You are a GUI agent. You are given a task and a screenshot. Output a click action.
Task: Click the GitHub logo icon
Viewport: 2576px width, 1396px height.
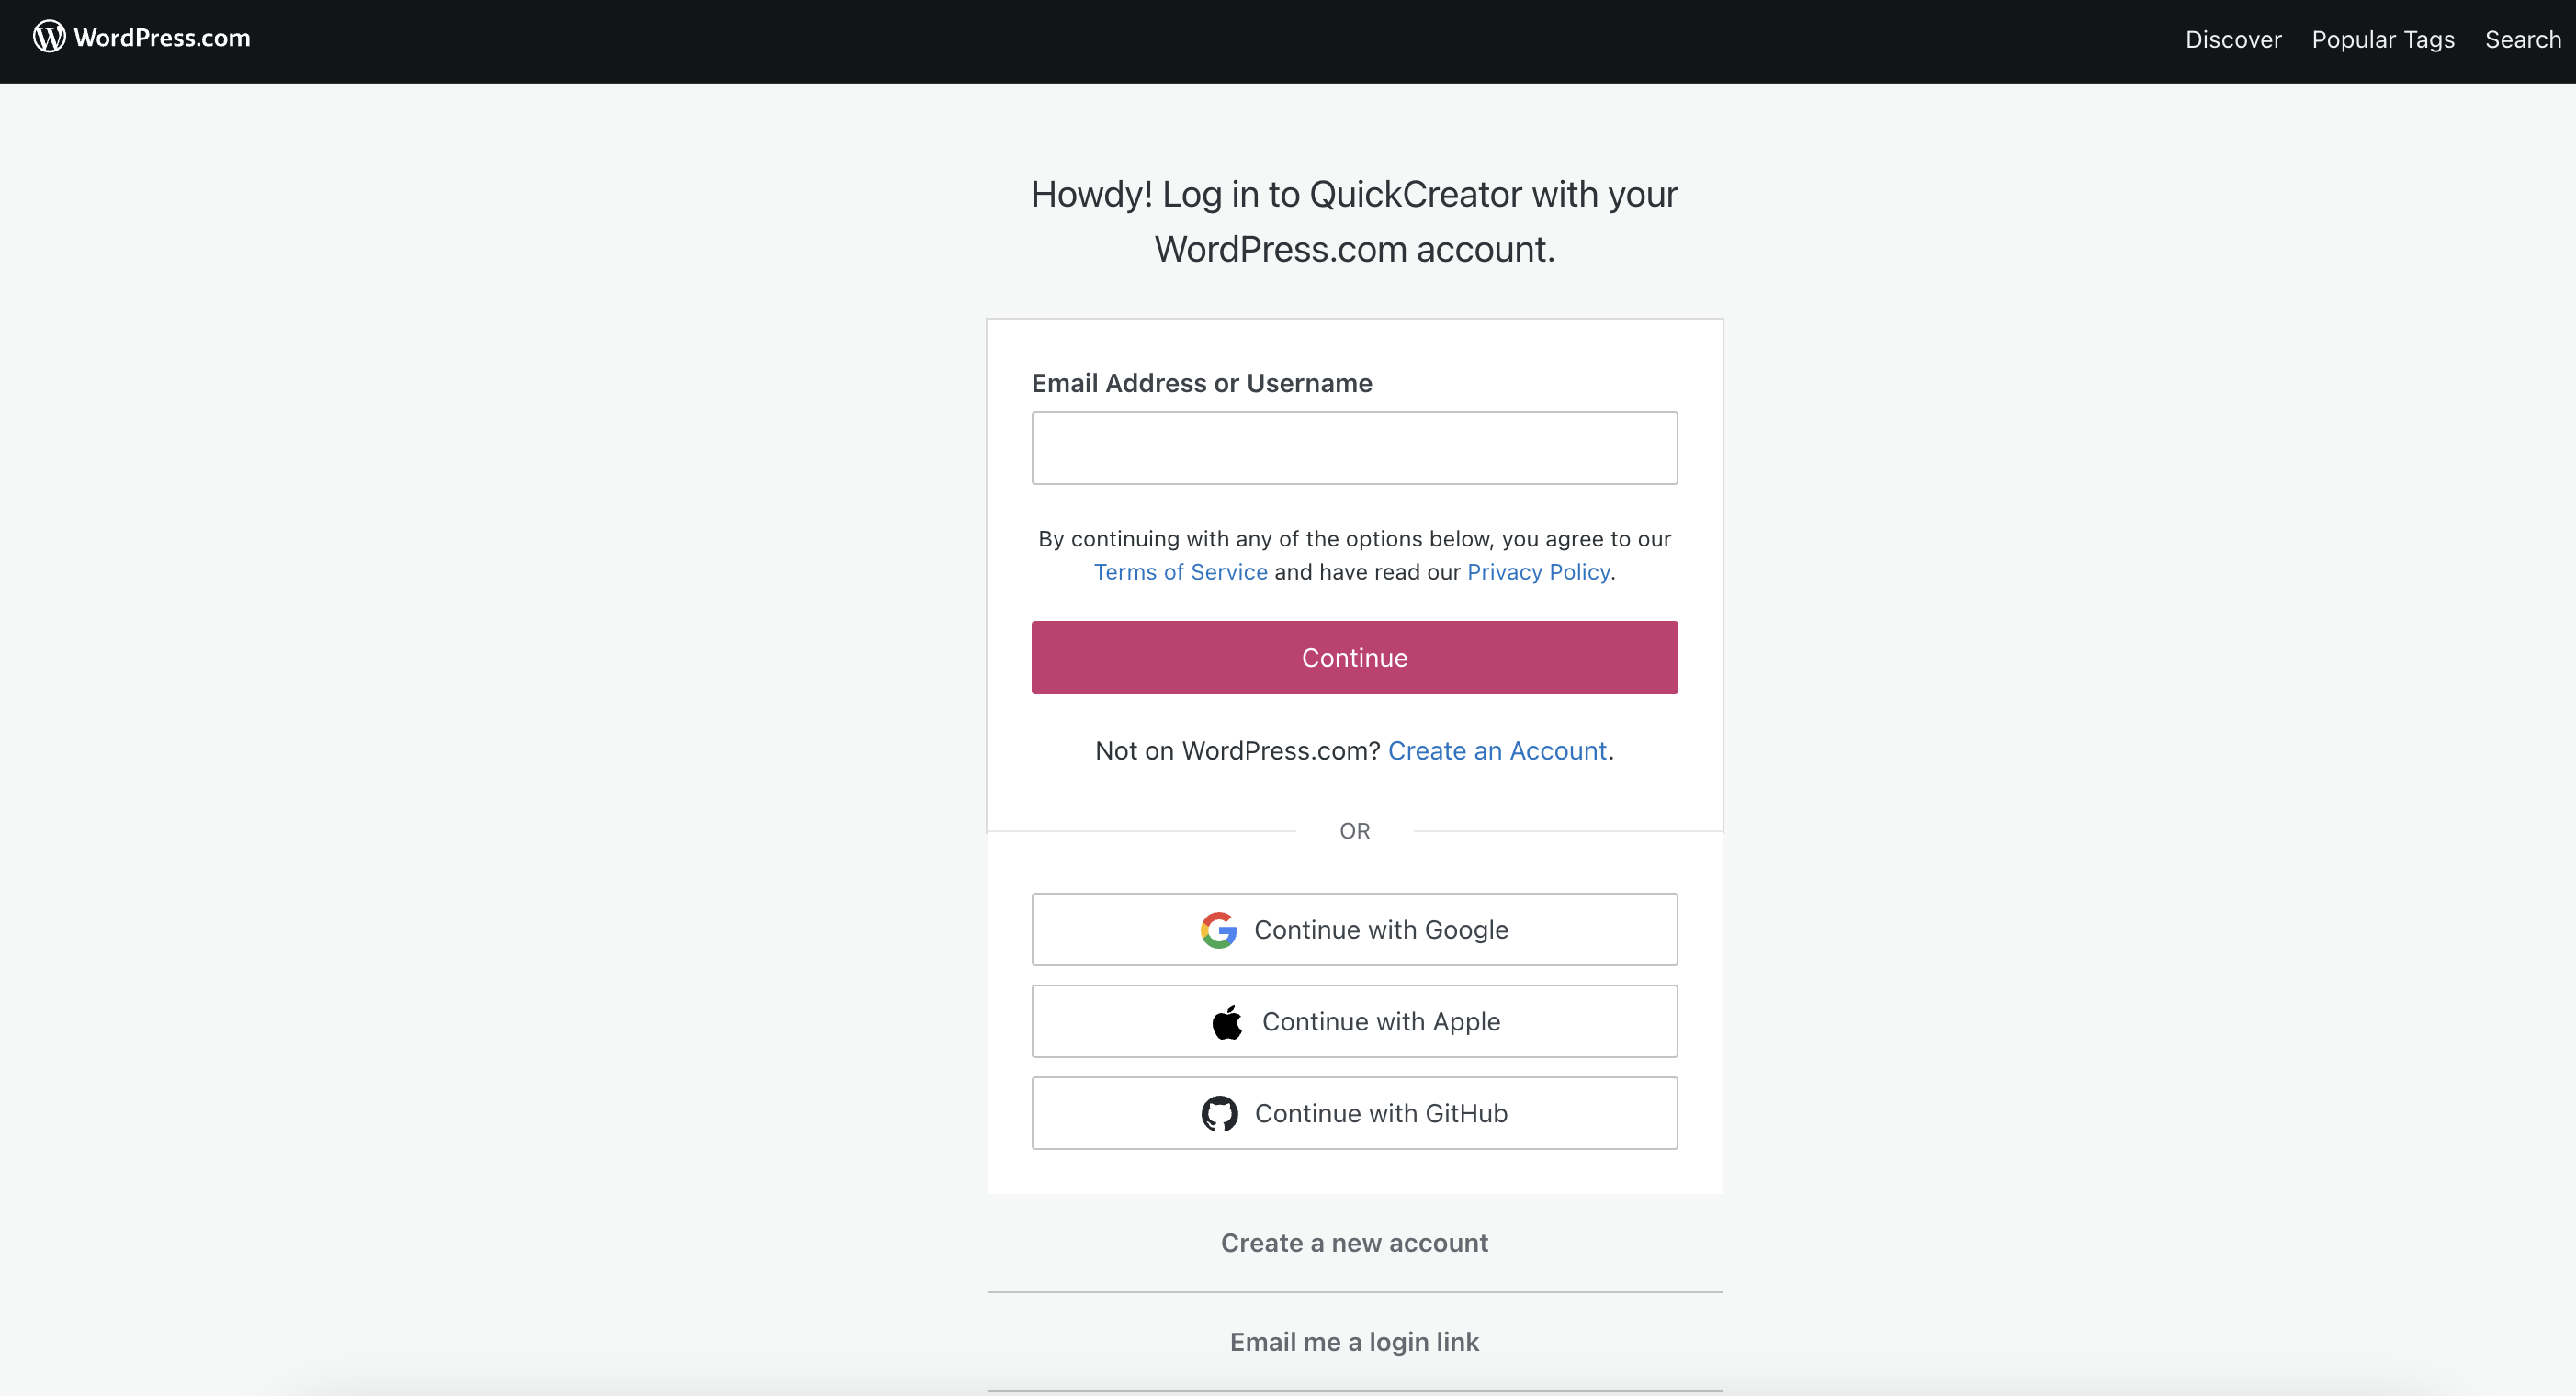click(x=1219, y=1114)
